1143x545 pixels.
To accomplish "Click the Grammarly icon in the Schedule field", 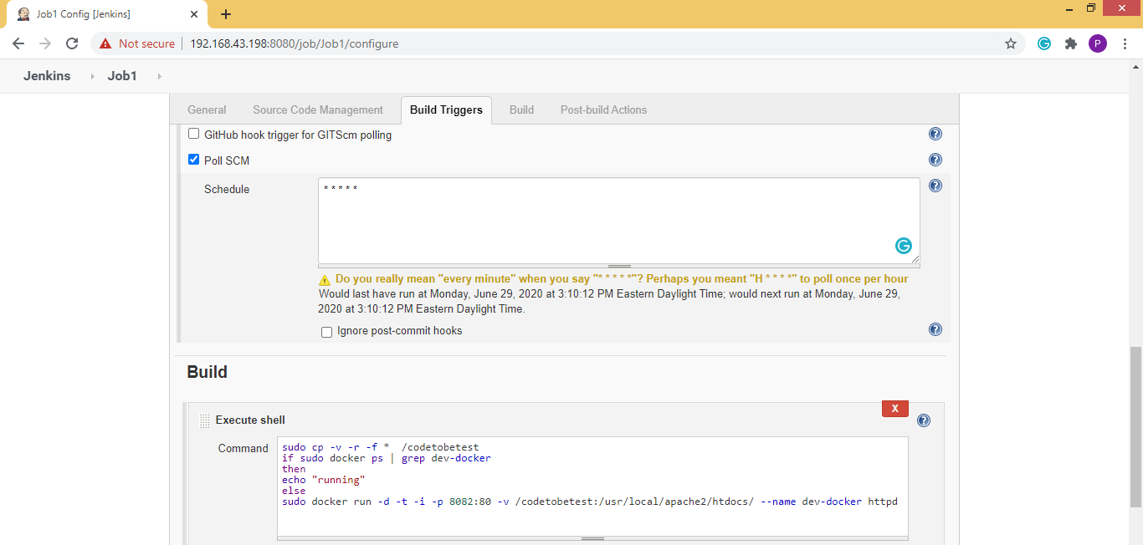I will pos(903,246).
